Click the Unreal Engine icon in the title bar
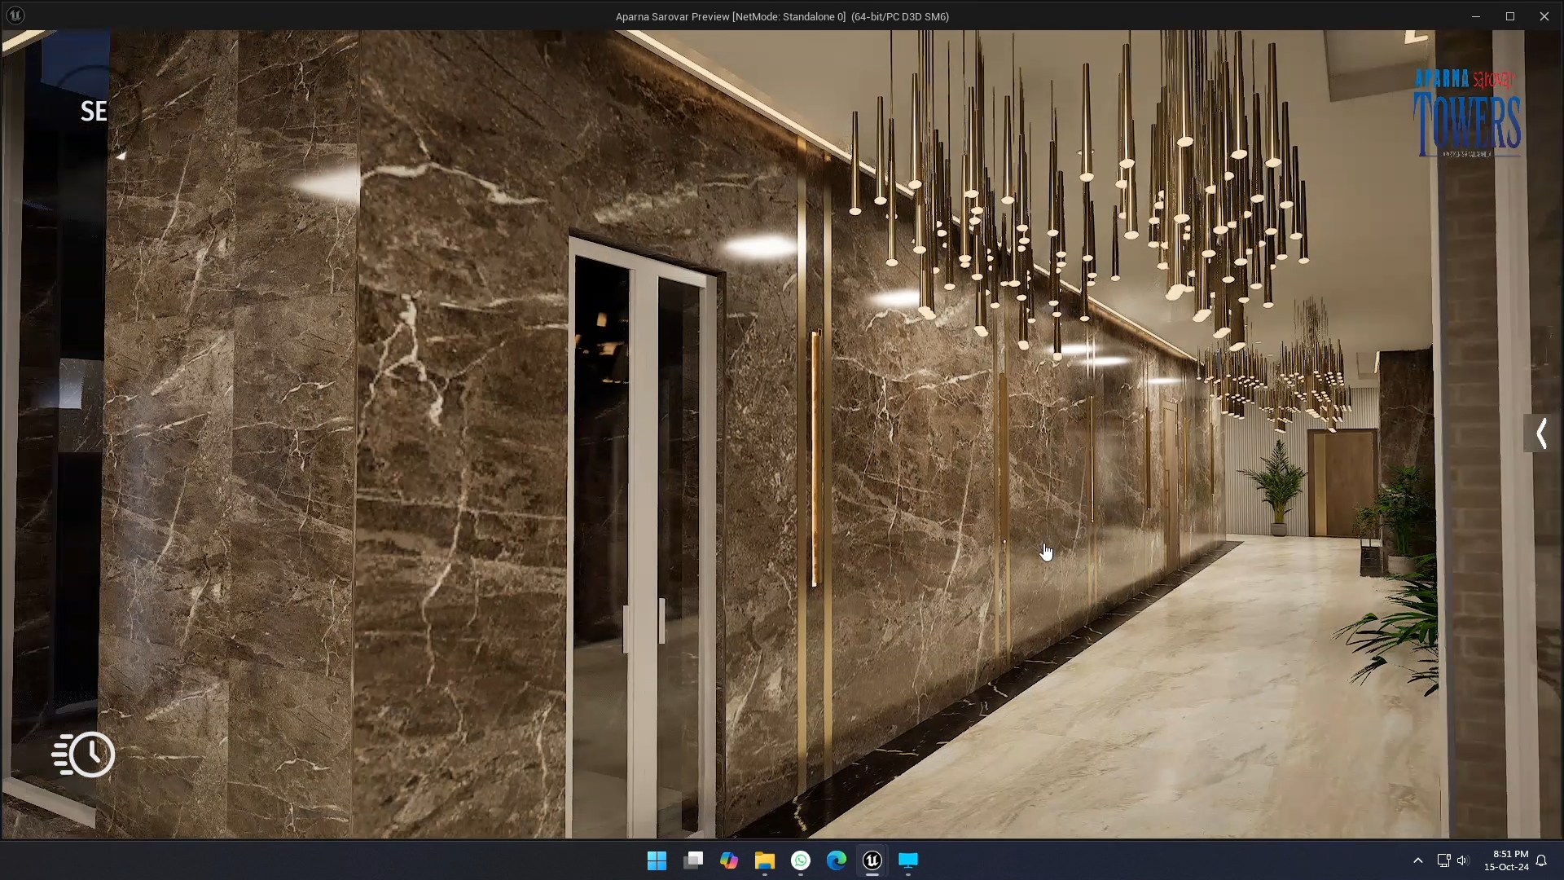 click(15, 15)
